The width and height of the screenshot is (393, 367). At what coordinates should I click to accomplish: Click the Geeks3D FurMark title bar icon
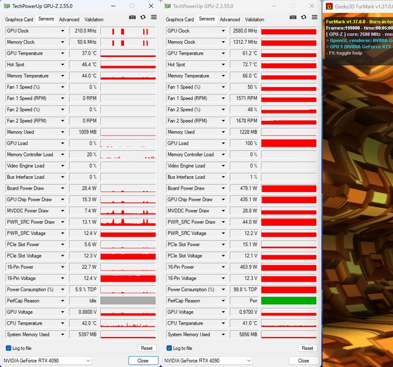tap(329, 6)
